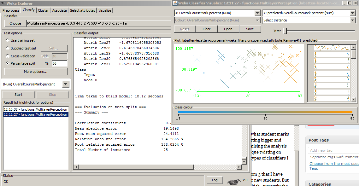
Task: Minimize the Weka Classifier Visualize window
Action: pos(345,3)
